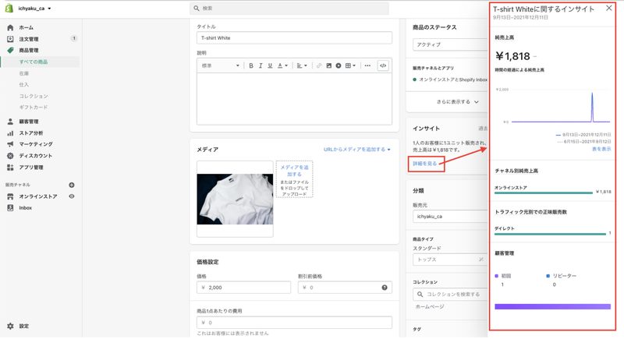The width and height of the screenshot is (624, 339).
Task: Open URLからメディアを追加する dropdown
Action: (357, 150)
